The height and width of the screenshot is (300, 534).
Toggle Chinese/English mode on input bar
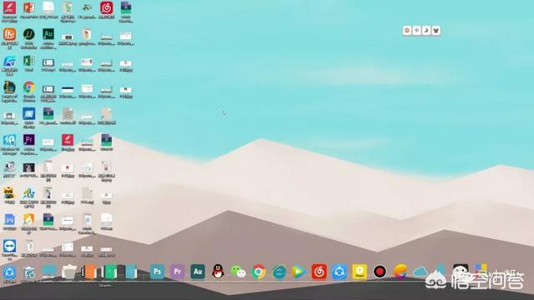click(x=416, y=31)
